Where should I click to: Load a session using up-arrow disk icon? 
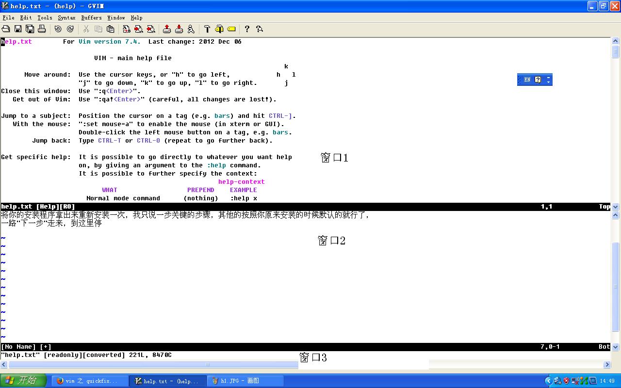(167, 29)
